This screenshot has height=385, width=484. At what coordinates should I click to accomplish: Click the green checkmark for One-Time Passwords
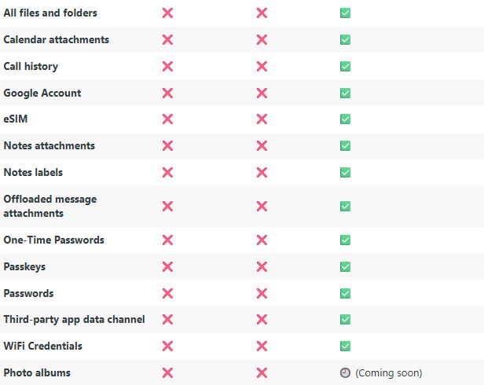click(x=345, y=240)
